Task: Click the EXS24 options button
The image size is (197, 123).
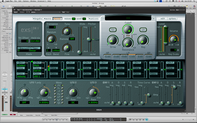Action: (172, 18)
